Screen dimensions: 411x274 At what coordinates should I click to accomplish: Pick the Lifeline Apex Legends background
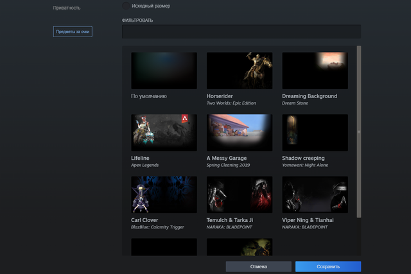click(164, 133)
